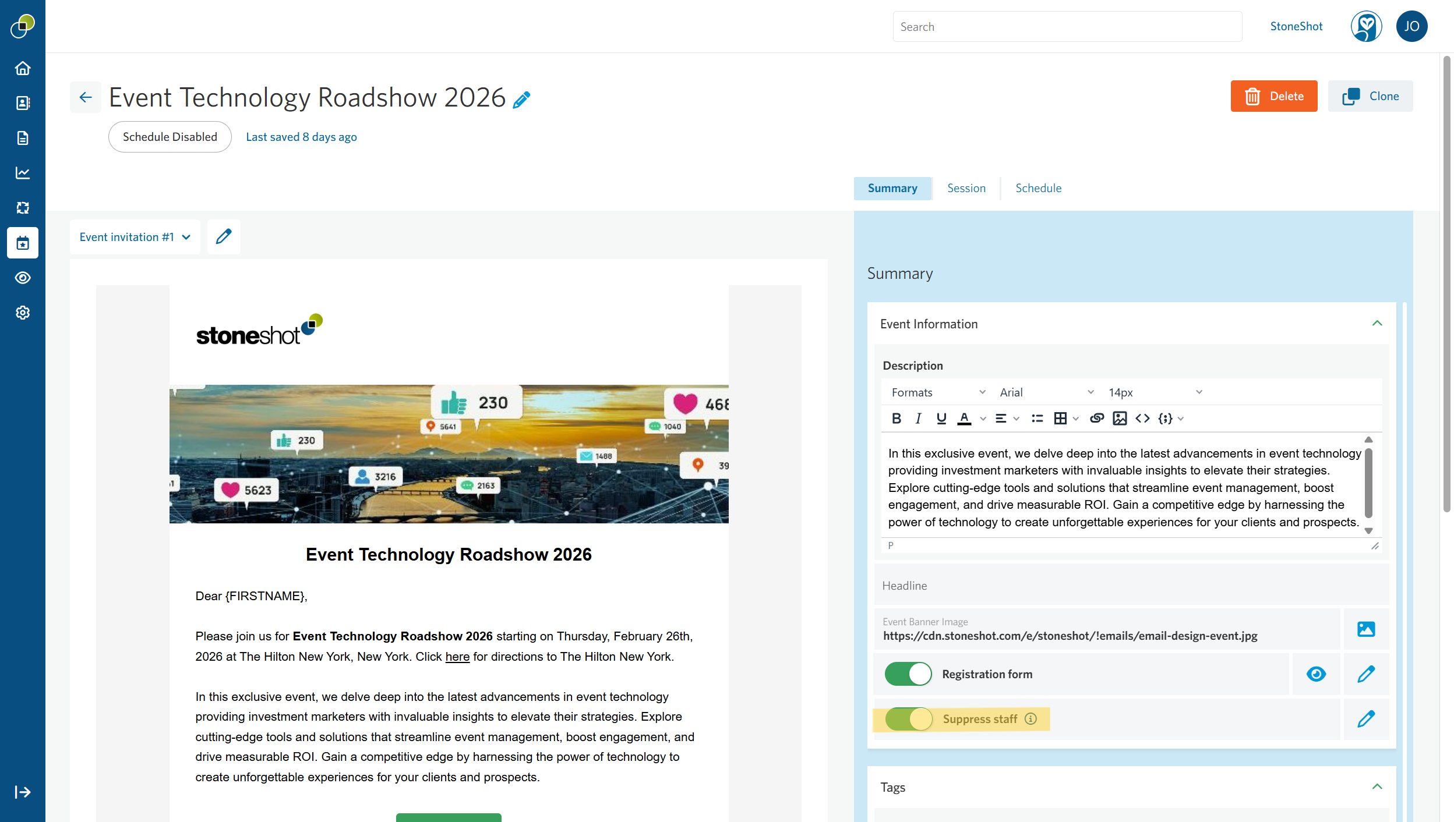The image size is (1454, 822).
Task: Switch to the Session tab
Action: click(x=966, y=188)
